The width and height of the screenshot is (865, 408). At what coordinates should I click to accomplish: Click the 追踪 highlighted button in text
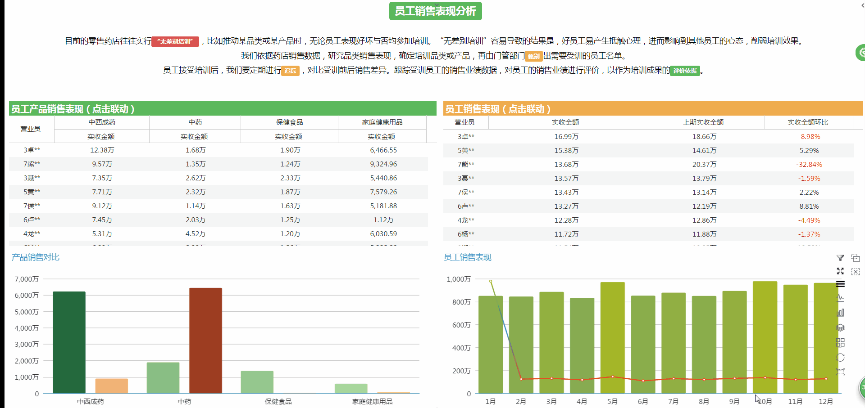coord(290,71)
